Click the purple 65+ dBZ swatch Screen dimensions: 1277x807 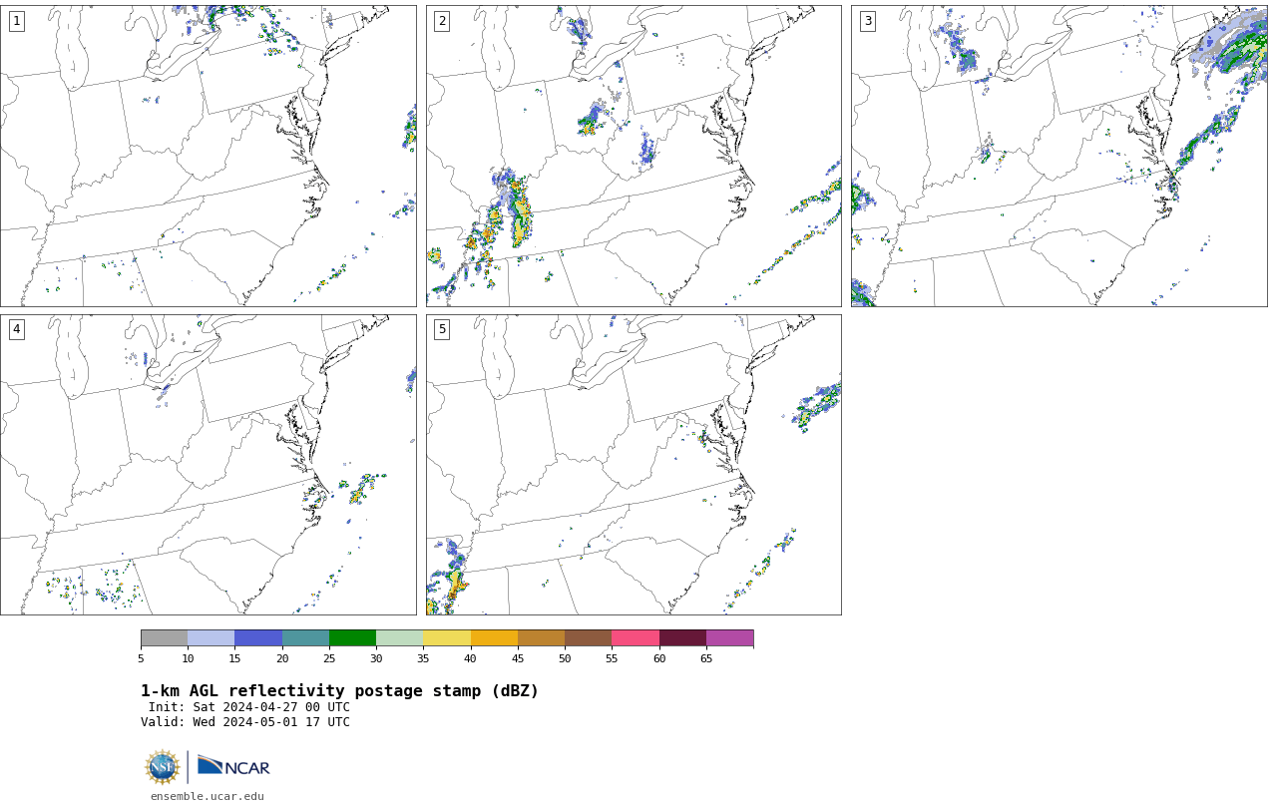(730, 638)
